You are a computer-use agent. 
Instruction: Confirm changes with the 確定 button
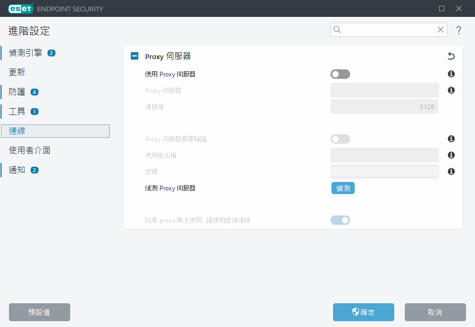pyautogui.click(x=363, y=312)
